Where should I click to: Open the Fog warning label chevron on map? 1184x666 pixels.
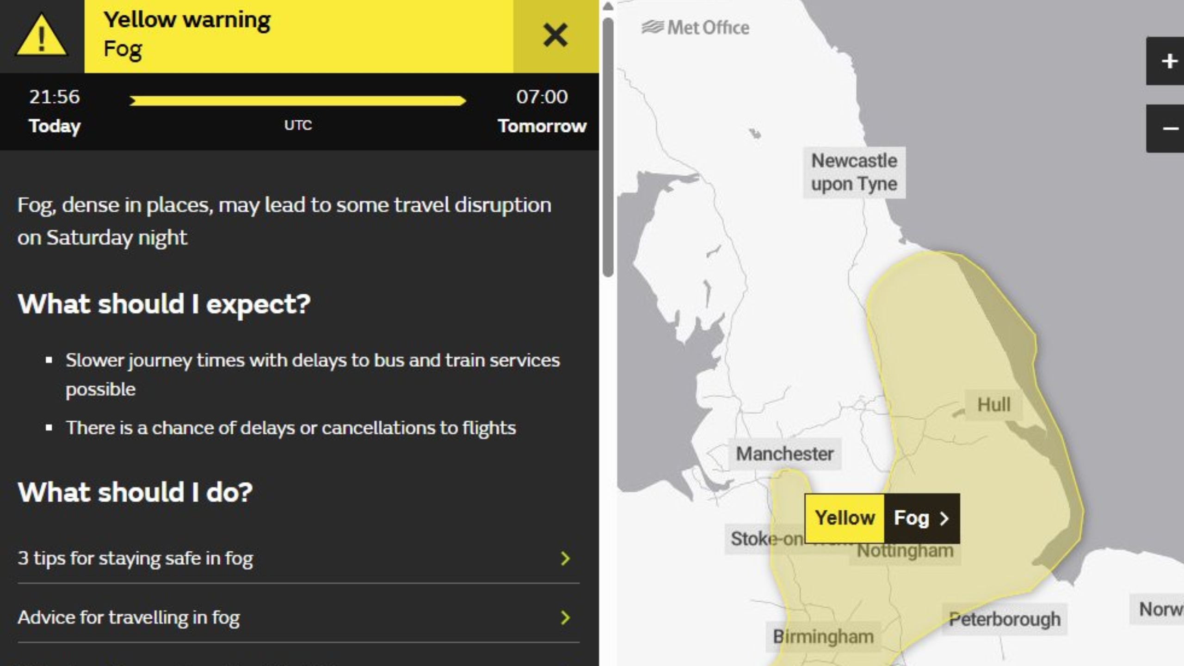pos(944,518)
